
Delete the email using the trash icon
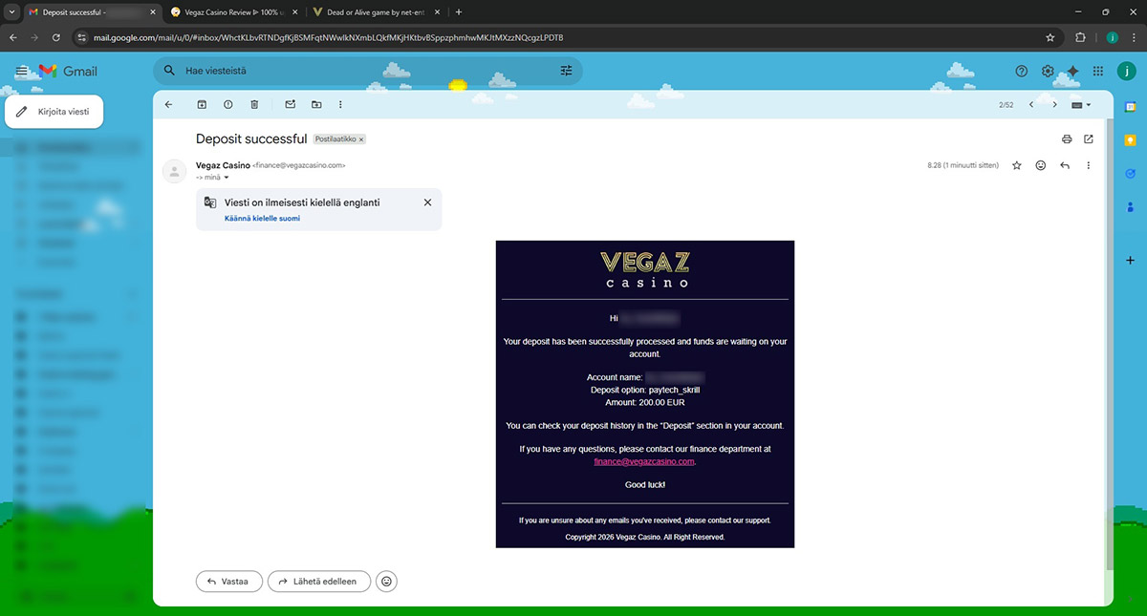[x=254, y=104]
